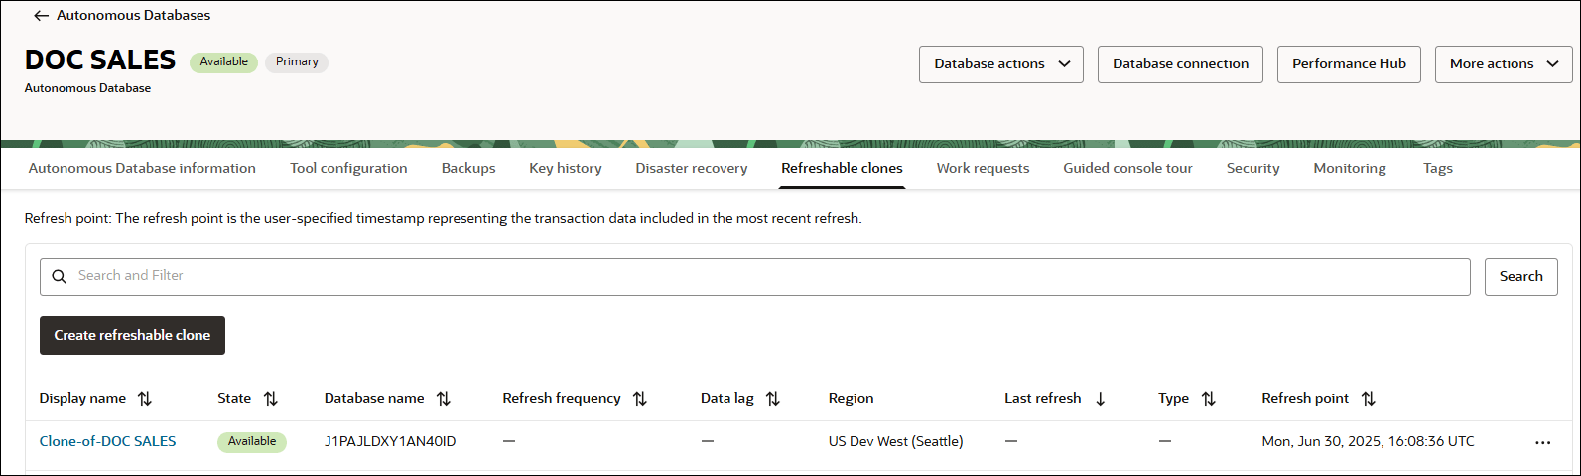Sort by Refresh frequency sort arrows
1581x476 pixels.
point(640,399)
